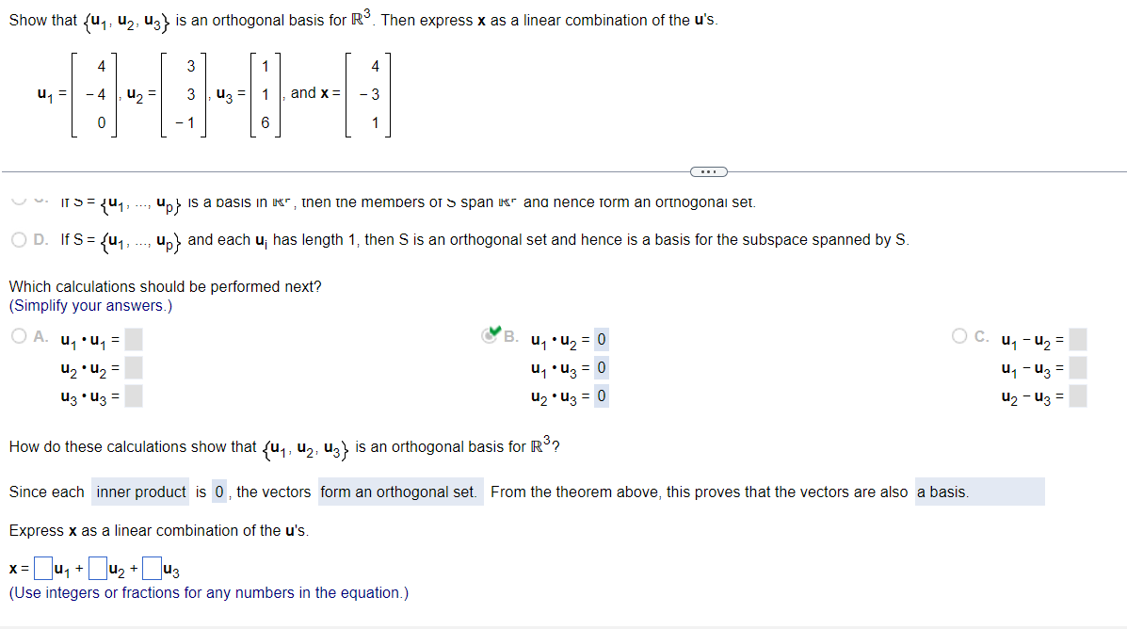Select radio button for option A
The height and width of the screenshot is (629, 1127).
[x=19, y=336]
